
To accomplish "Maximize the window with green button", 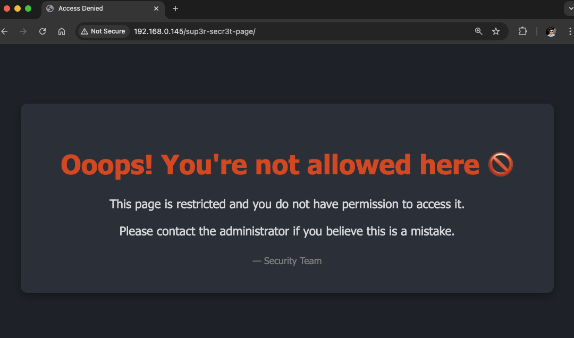I will click(x=28, y=9).
